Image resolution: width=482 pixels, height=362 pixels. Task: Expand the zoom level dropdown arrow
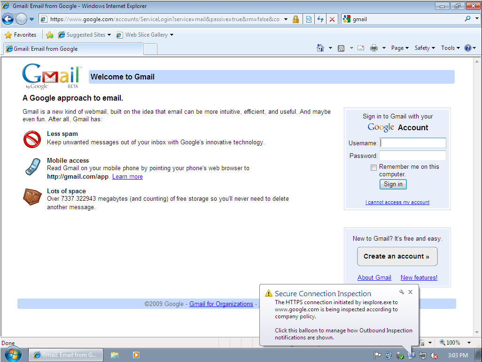tap(469, 343)
